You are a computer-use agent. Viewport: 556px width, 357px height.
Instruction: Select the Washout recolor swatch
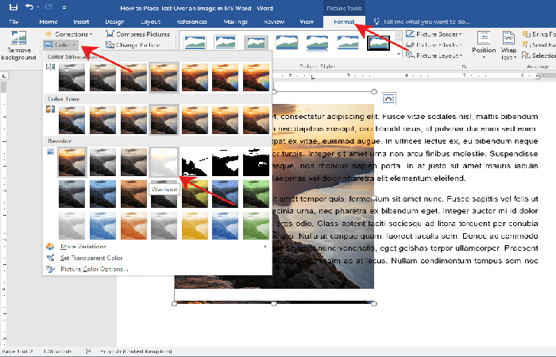point(164,162)
